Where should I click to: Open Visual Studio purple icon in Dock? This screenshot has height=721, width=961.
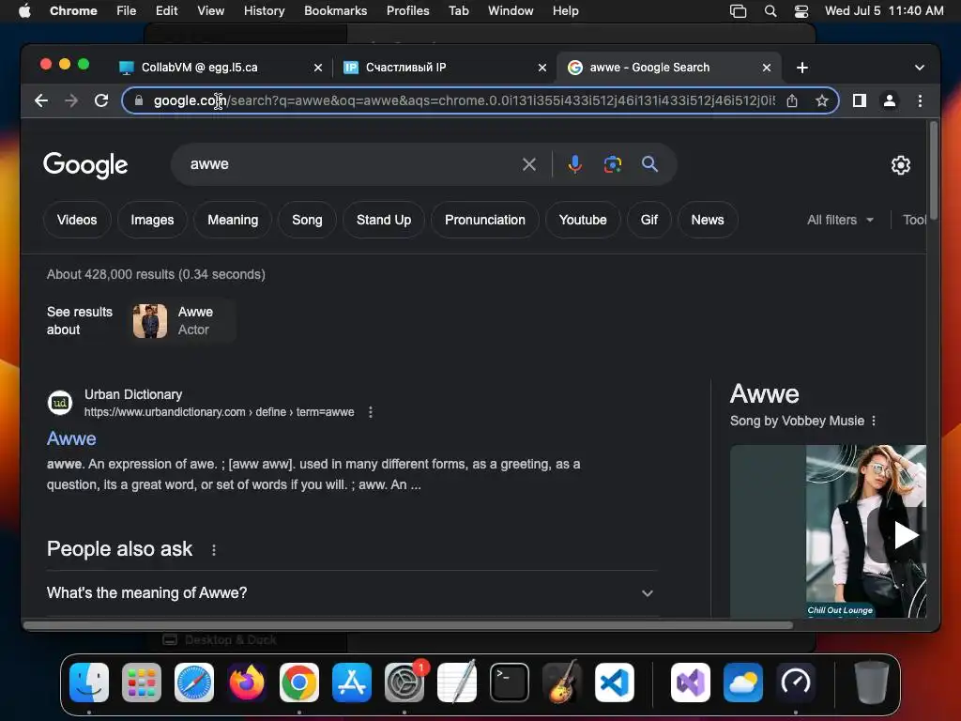691,682
